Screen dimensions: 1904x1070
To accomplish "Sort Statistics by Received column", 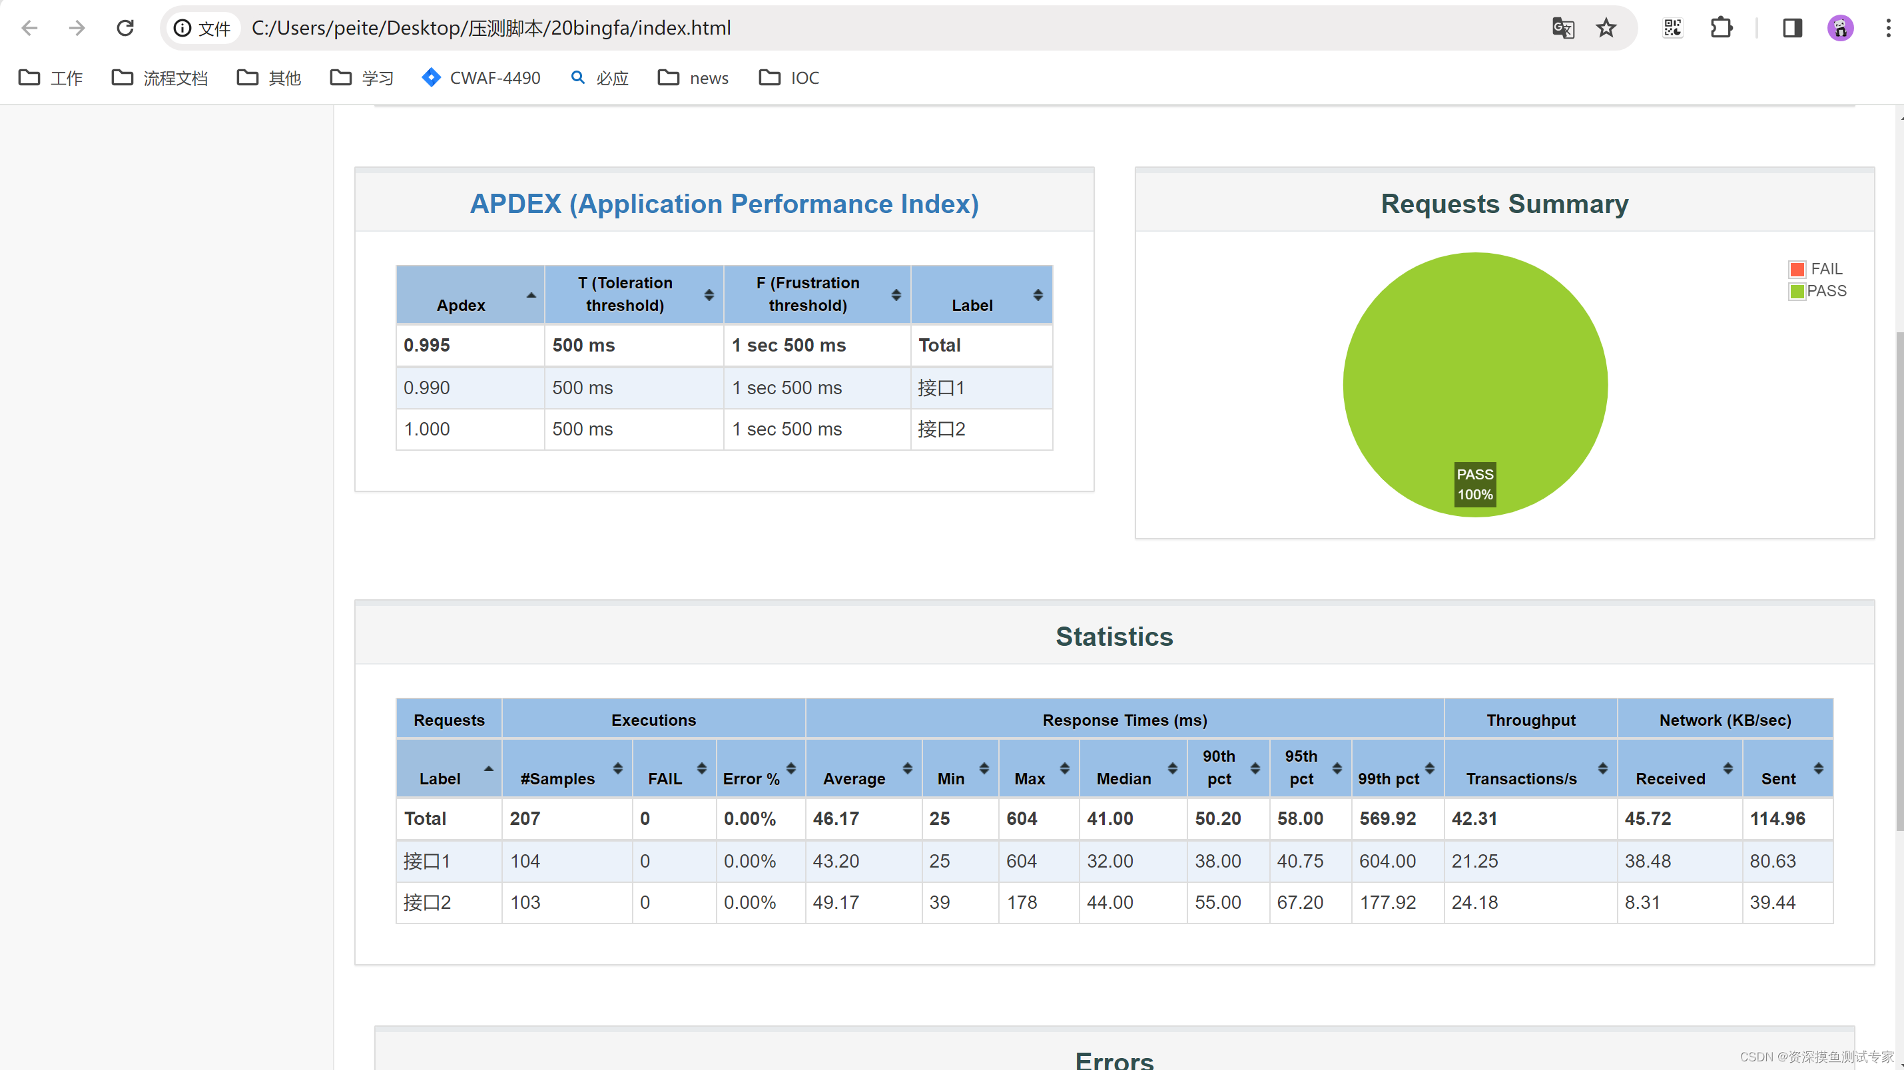I will (x=1680, y=768).
